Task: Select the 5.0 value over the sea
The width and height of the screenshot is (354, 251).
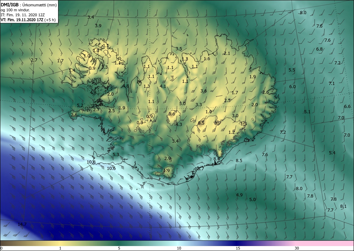Action: click(x=253, y=200)
